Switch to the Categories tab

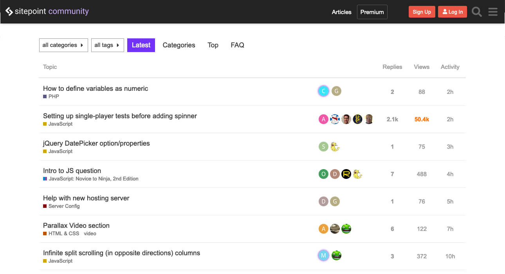click(x=179, y=45)
